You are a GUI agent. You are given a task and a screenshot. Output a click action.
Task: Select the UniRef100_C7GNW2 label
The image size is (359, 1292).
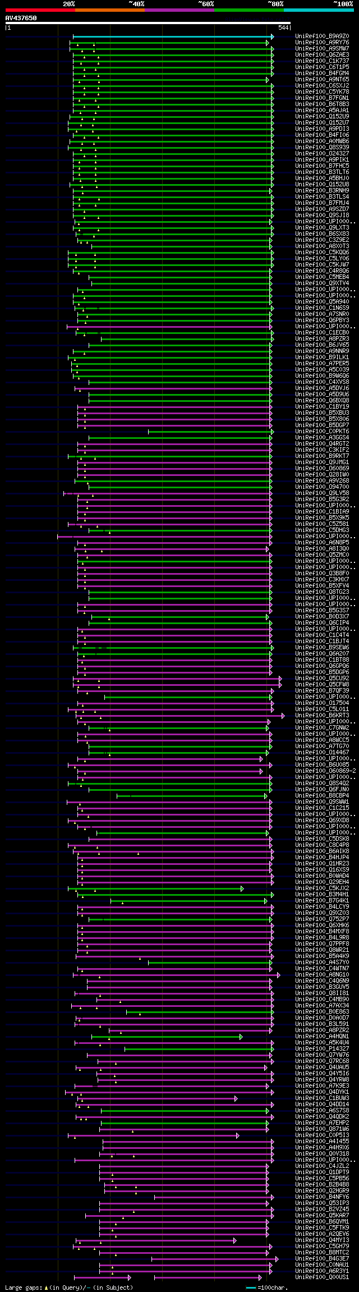[x=322, y=728]
